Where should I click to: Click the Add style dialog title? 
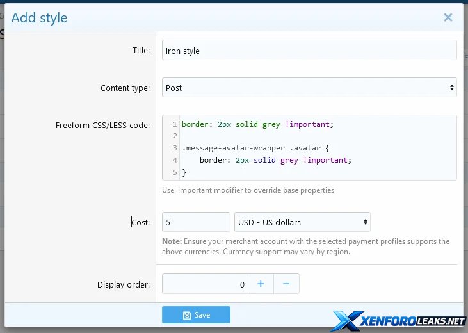coord(39,18)
